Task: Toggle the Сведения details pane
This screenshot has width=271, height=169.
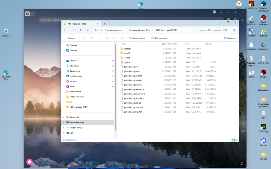Action: click(229, 38)
